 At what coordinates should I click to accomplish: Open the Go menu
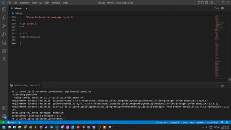click(x=41, y=3)
